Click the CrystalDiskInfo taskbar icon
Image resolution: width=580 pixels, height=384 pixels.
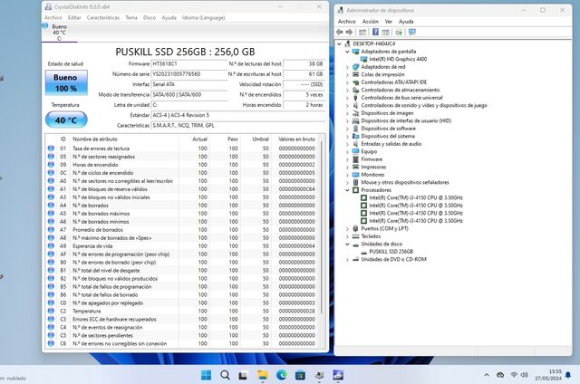[x=338, y=375]
